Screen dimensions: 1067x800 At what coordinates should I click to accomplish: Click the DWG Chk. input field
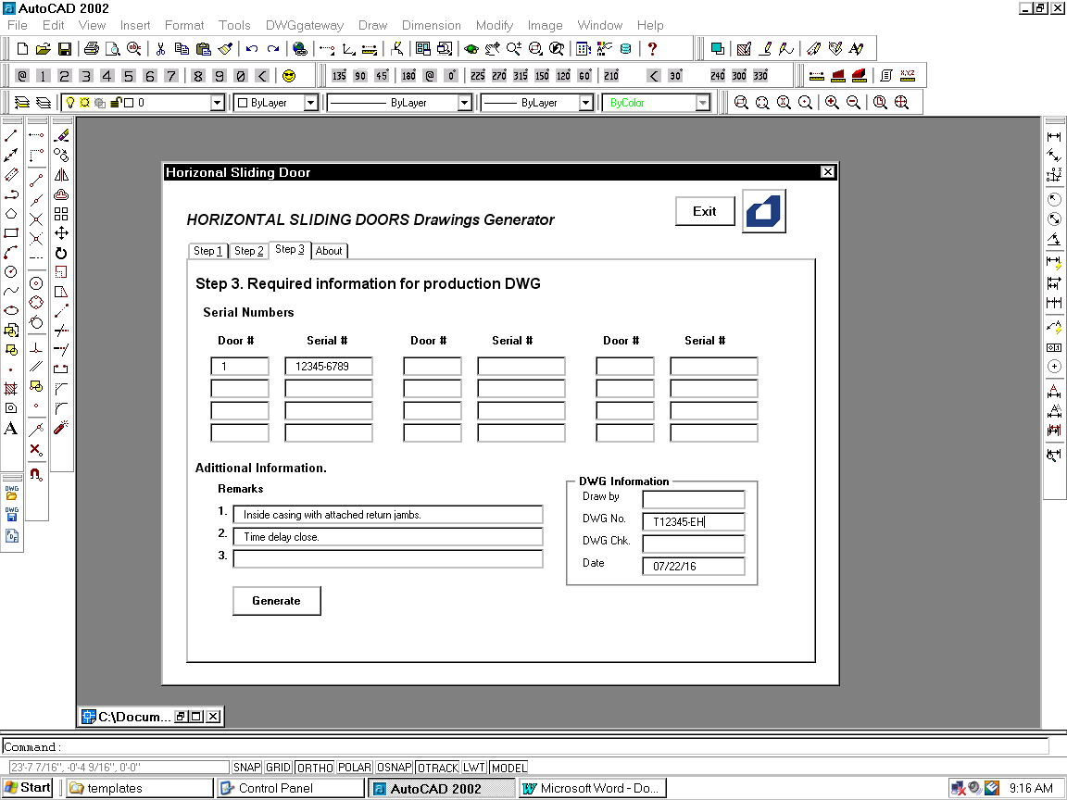point(693,544)
